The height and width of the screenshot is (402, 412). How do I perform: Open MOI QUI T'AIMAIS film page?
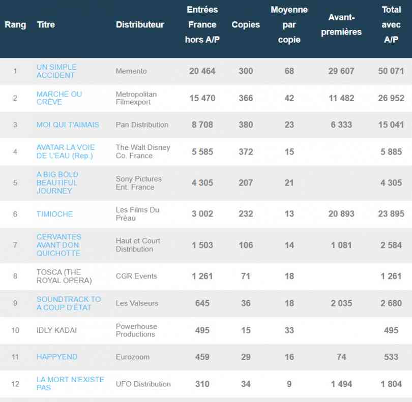tap(68, 125)
